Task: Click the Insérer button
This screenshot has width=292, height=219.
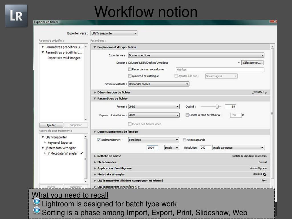Action: click(51, 186)
